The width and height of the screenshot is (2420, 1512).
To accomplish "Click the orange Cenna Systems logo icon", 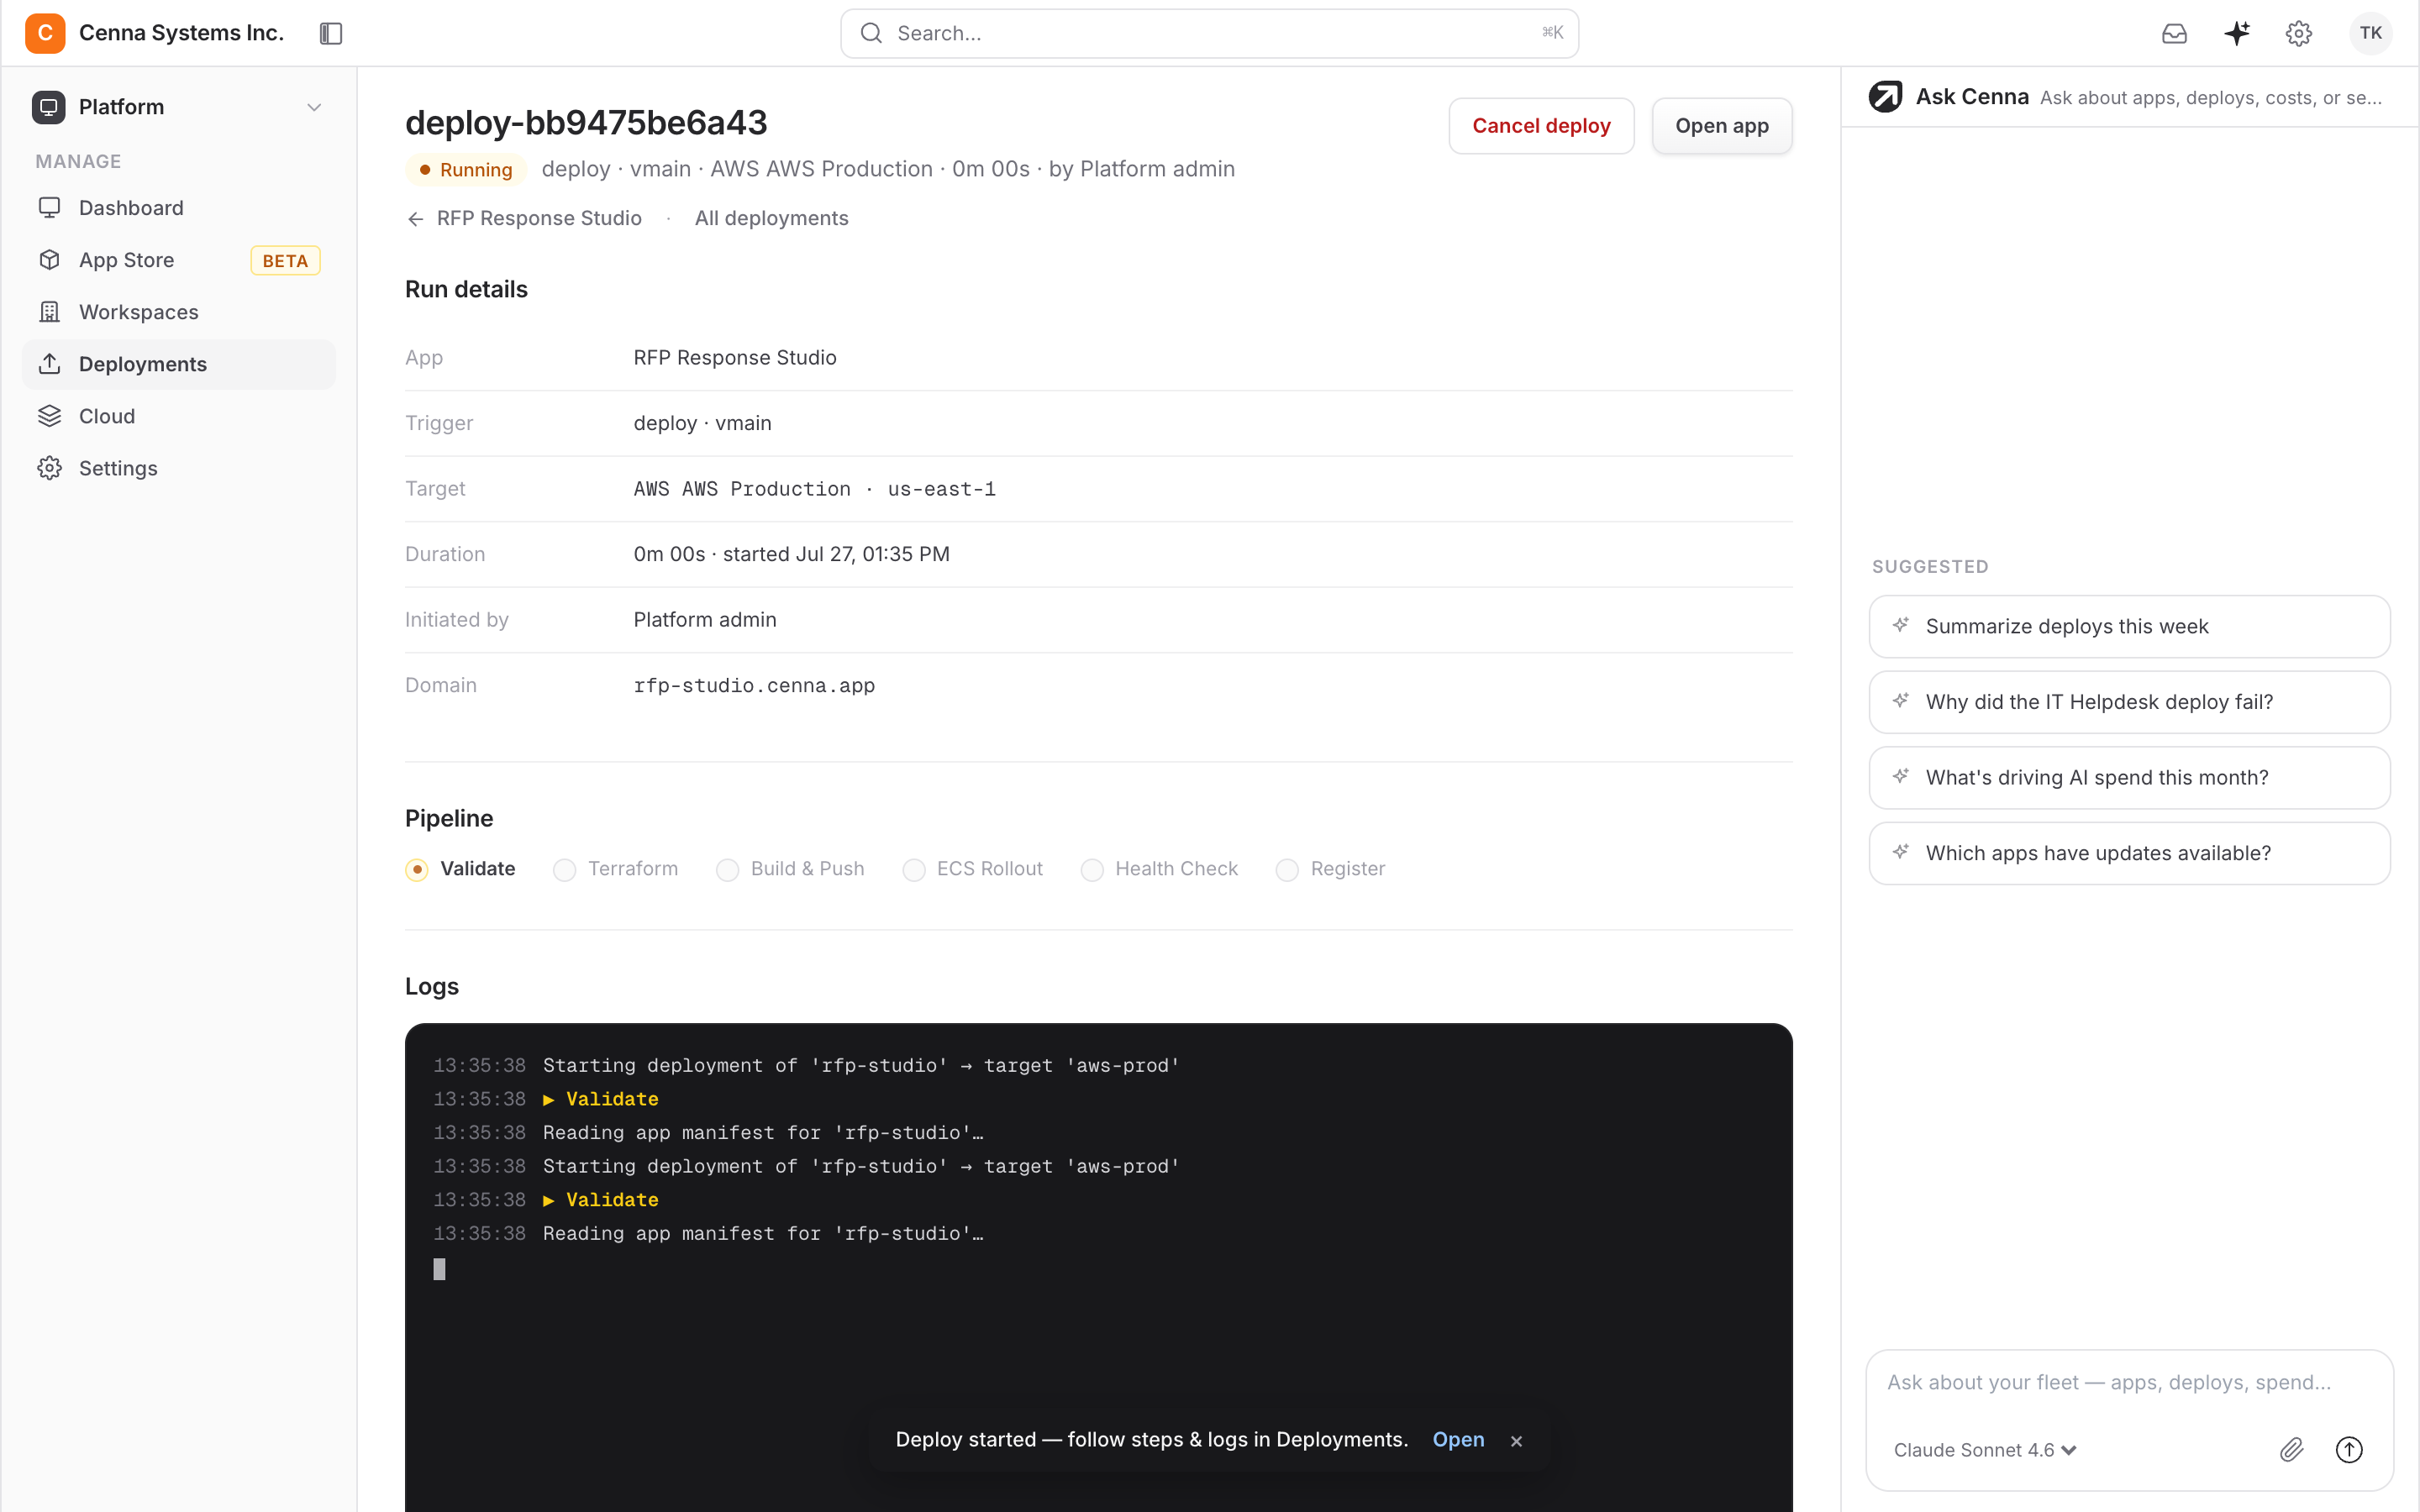I will [45, 33].
